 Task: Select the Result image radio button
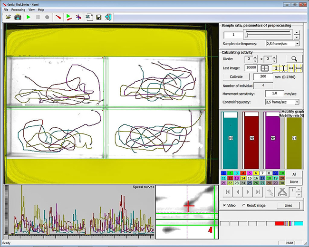(x=244, y=205)
